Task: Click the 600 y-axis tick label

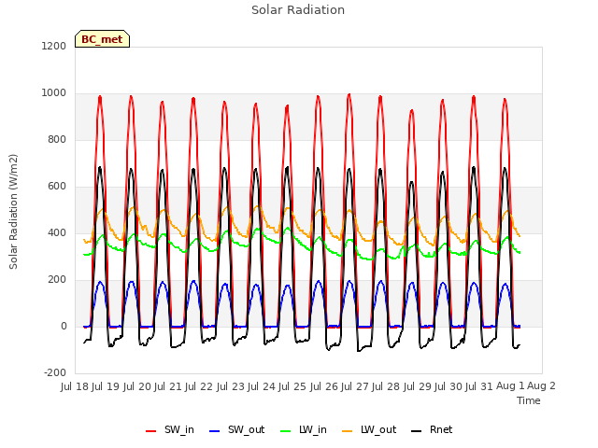Action: (x=57, y=187)
